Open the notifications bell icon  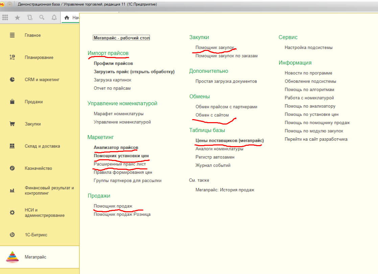point(54,18)
